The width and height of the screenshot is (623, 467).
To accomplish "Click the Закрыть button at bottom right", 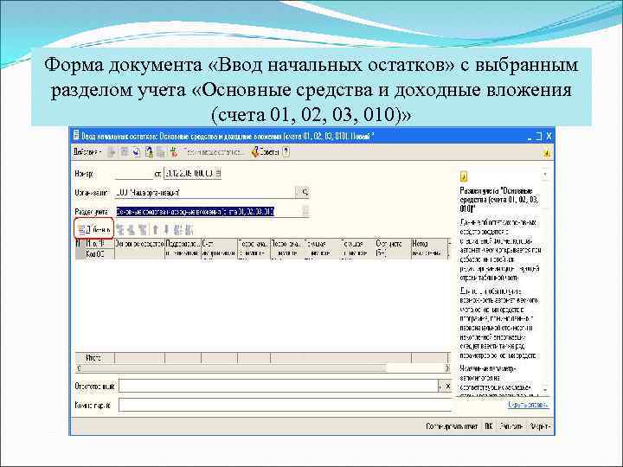I will 540,426.
